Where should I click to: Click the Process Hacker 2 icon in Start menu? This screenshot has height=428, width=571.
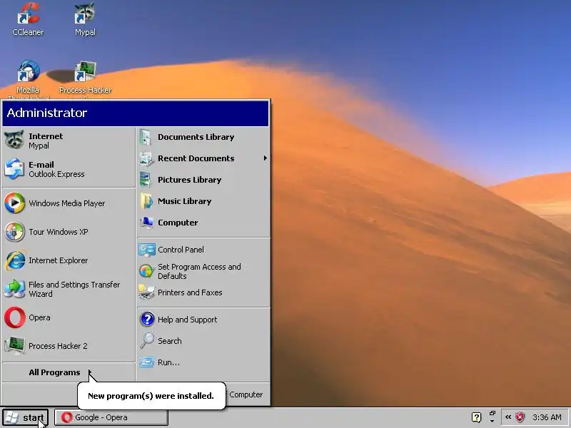point(14,346)
